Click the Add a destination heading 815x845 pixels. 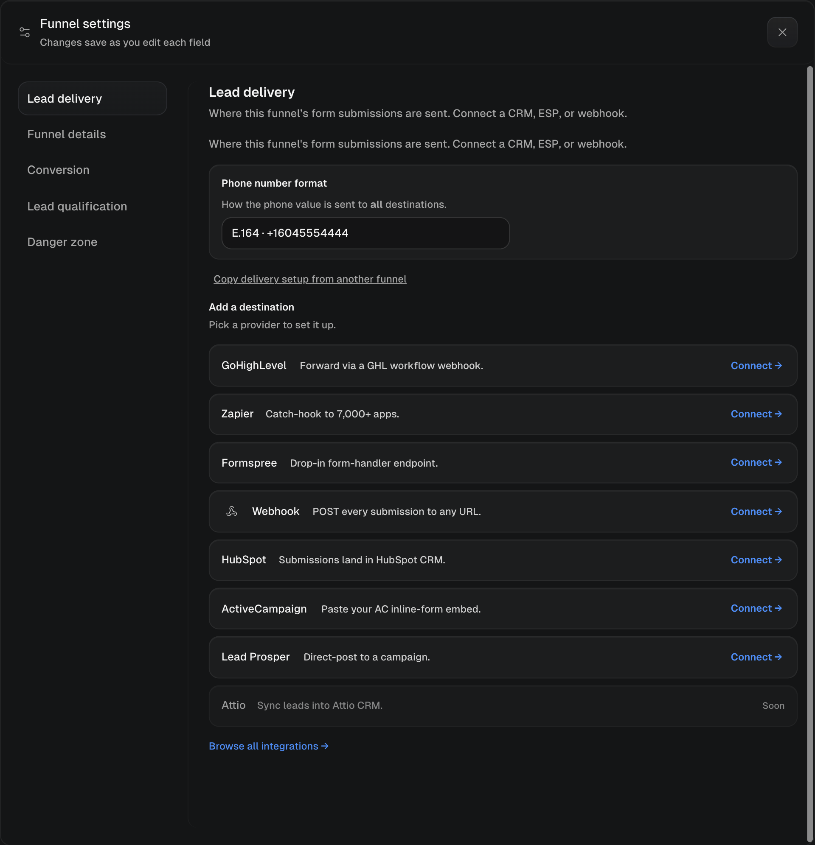pos(252,307)
